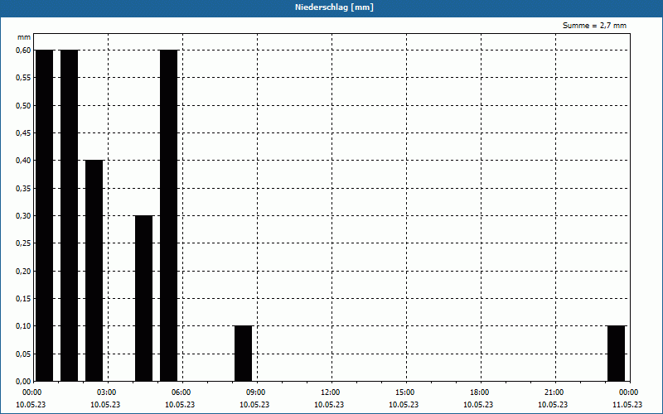The width and height of the screenshot is (663, 414).
Task: Click the 0,25 y-axis value
Action: [x=23, y=243]
